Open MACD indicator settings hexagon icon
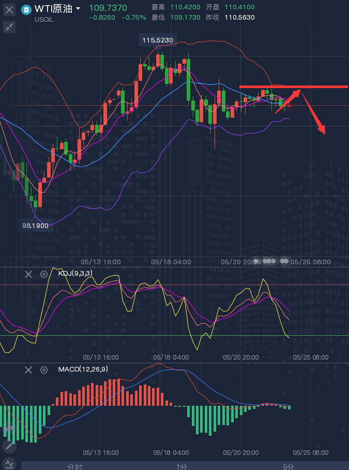349x470 pixels. click(x=44, y=369)
